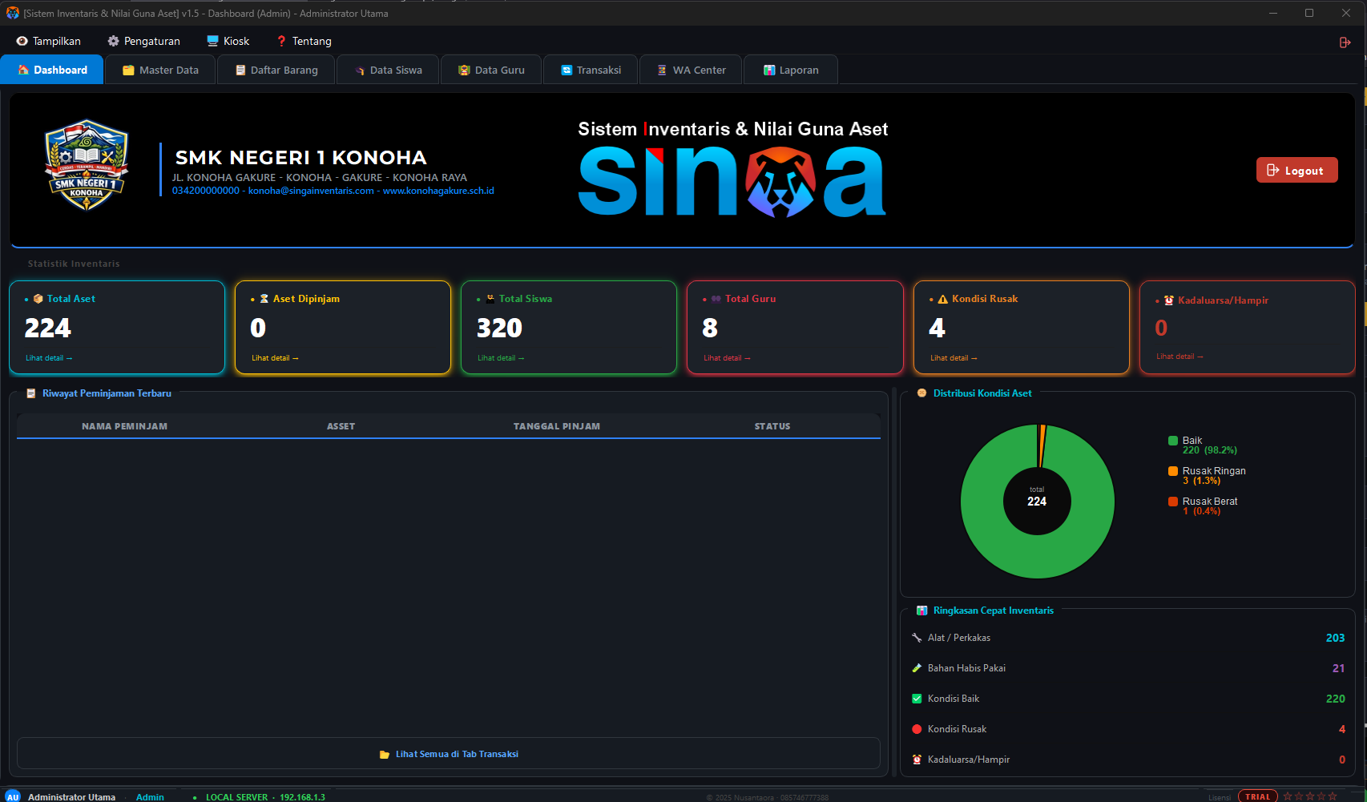Click the box icon beside Total Aset

tap(38, 299)
